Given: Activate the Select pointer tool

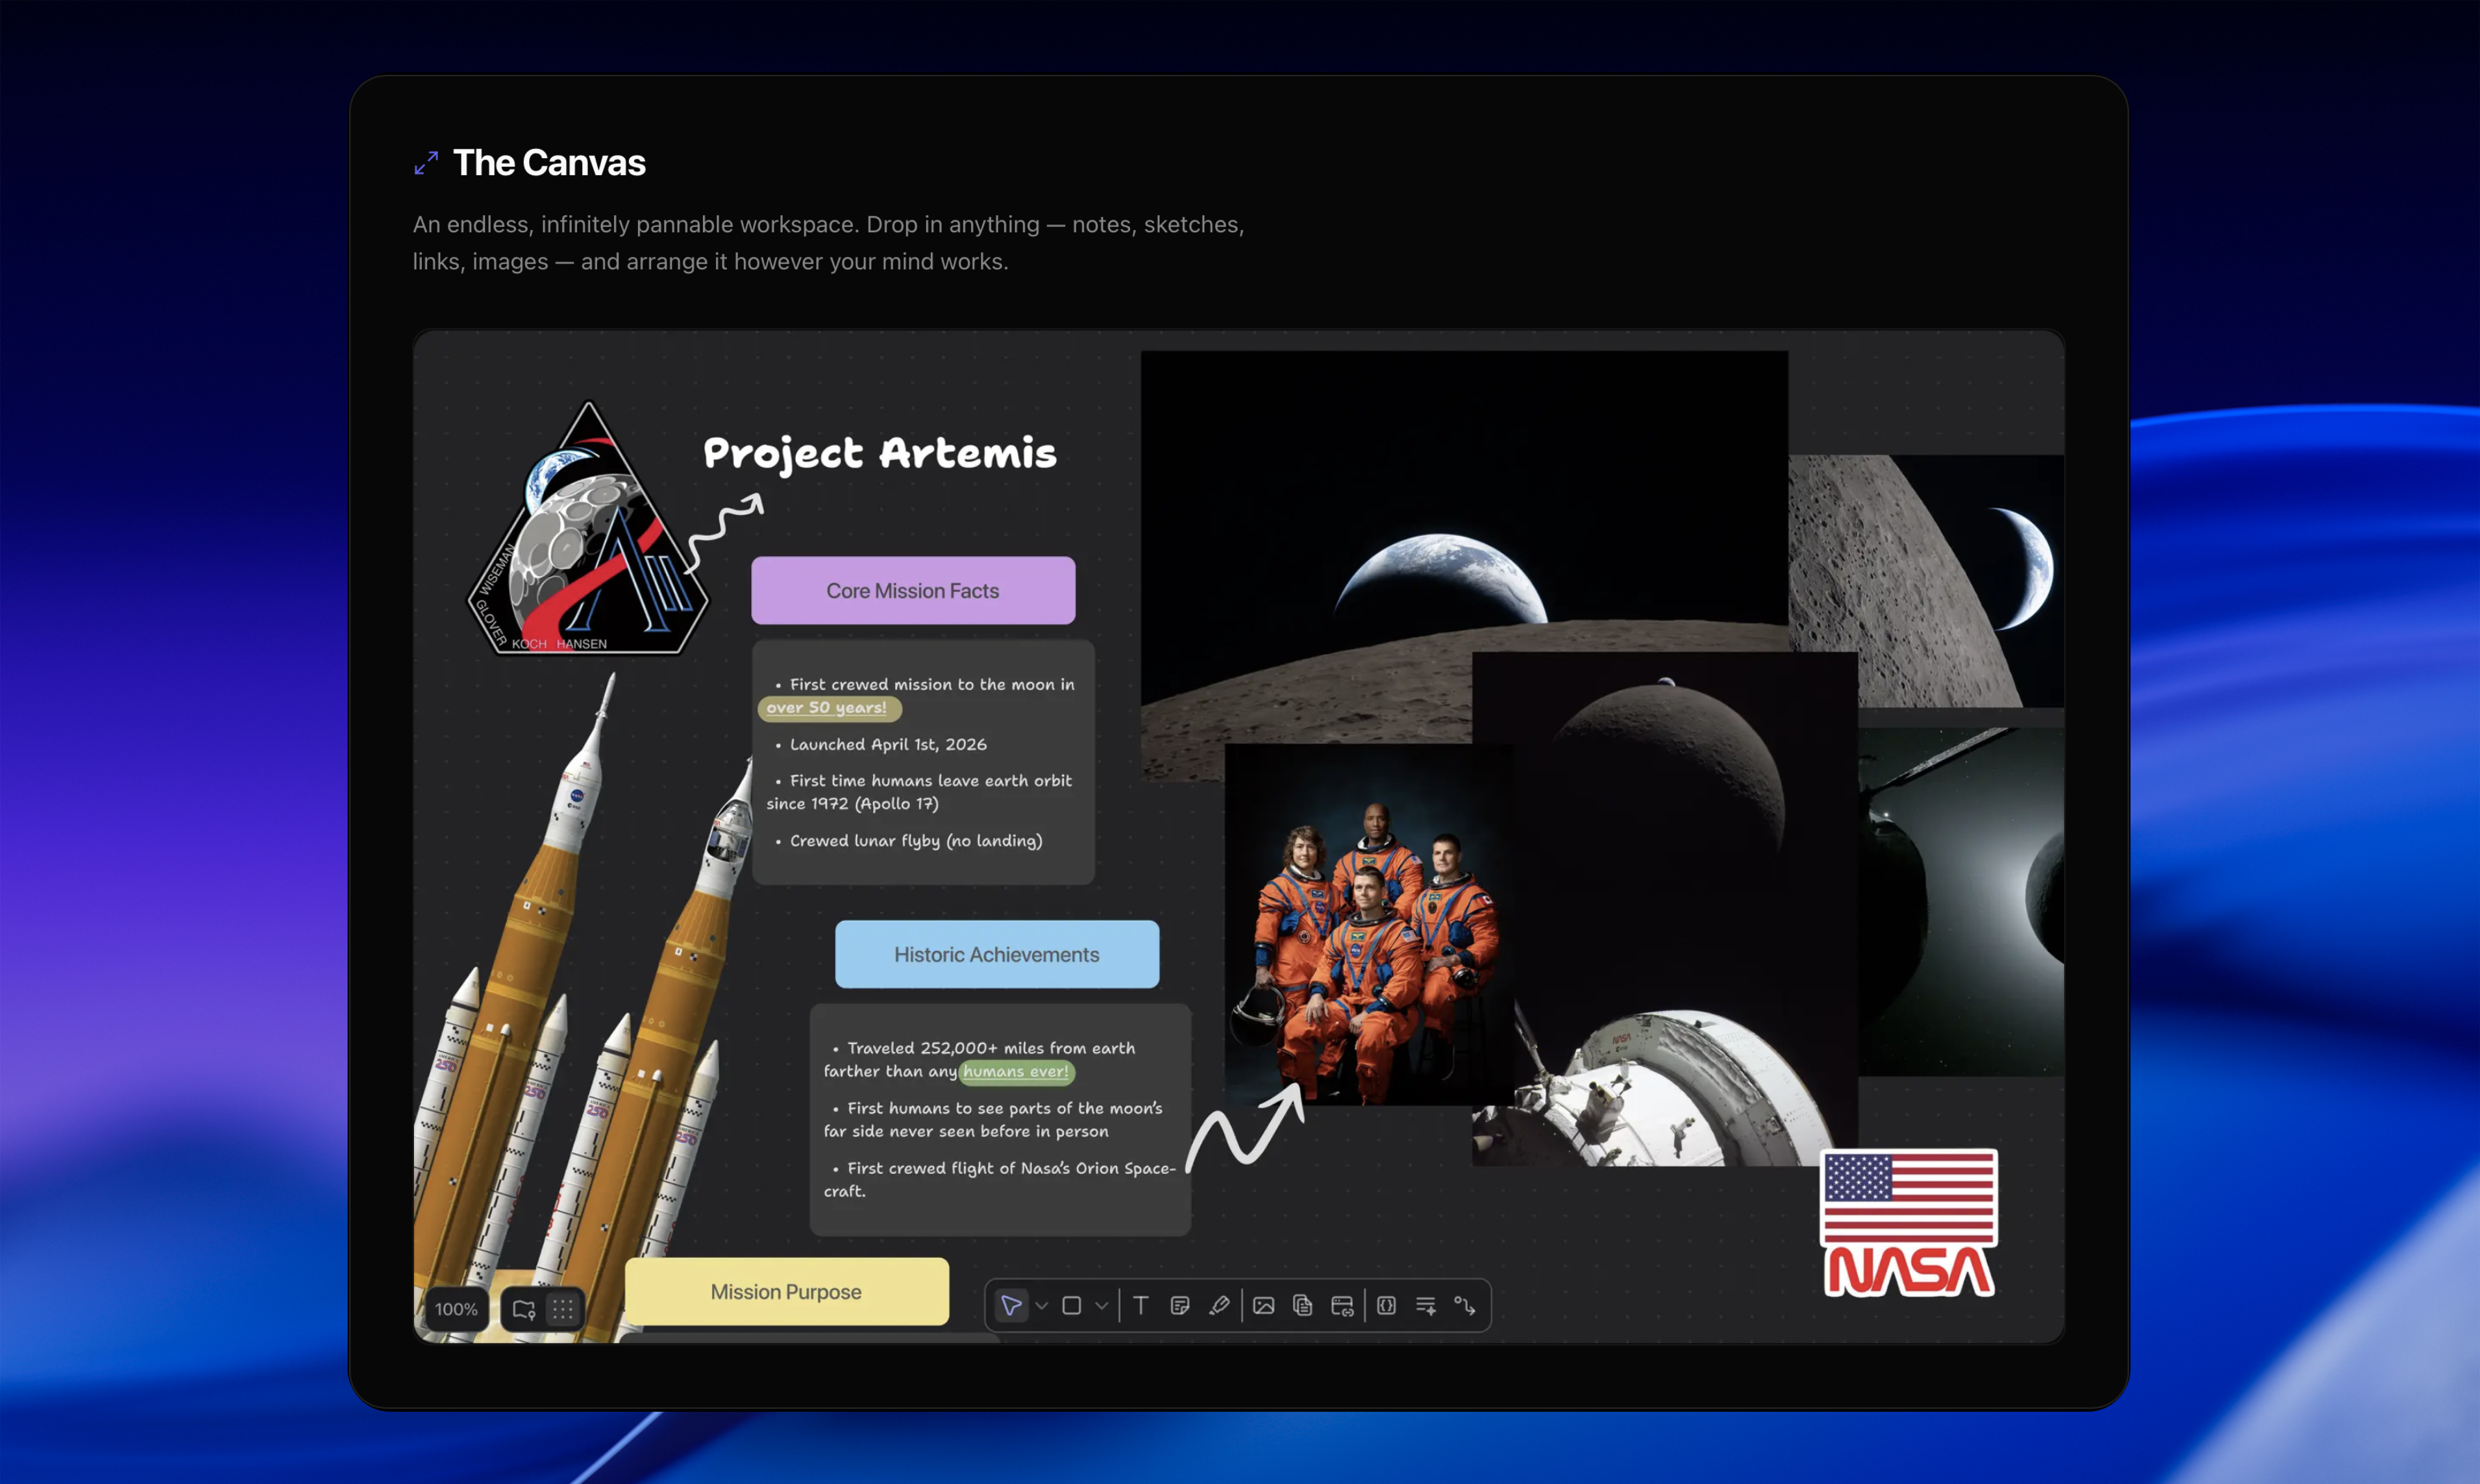Looking at the screenshot, I should (1011, 1306).
